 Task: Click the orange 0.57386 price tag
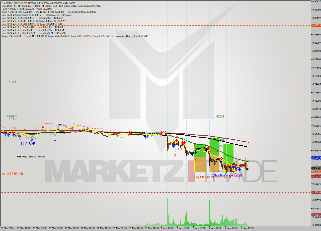pyautogui.click(x=316, y=172)
